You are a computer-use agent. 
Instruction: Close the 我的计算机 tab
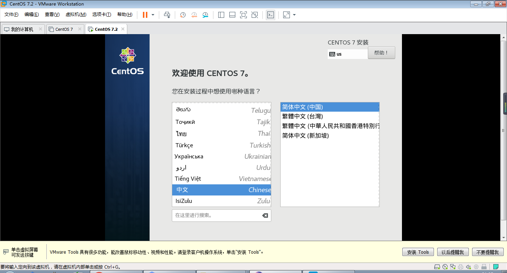(40, 29)
